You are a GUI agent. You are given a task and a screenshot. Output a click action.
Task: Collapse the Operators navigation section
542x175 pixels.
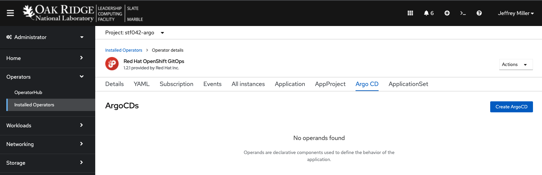[x=45, y=77]
